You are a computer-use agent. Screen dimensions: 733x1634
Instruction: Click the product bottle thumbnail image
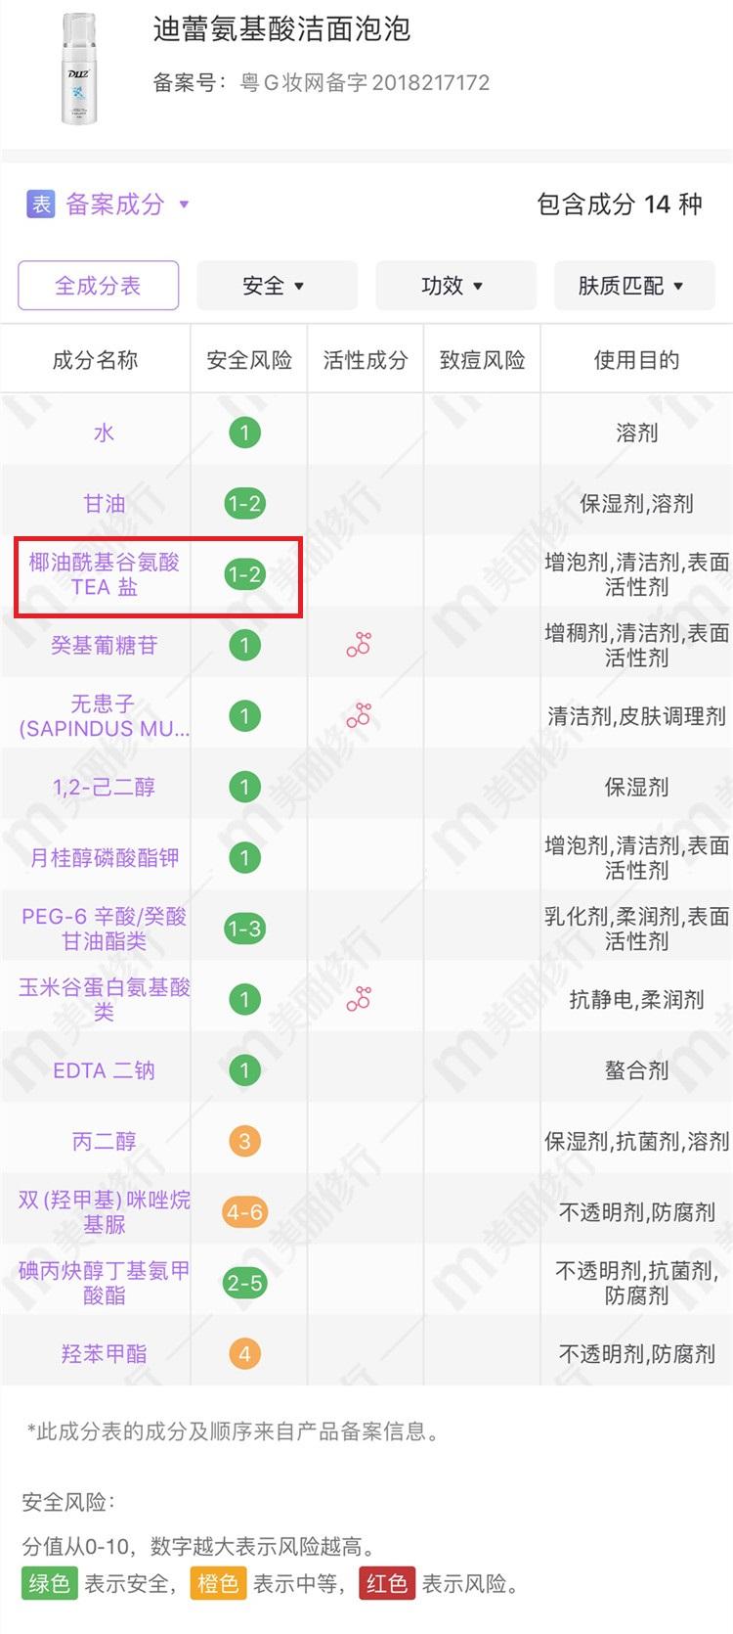coord(78,68)
